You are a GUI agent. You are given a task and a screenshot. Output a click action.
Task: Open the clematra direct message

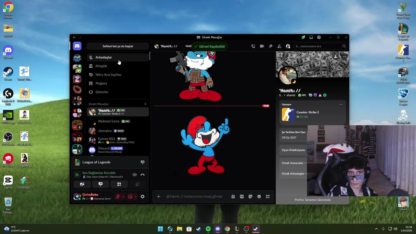click(118, 131)
